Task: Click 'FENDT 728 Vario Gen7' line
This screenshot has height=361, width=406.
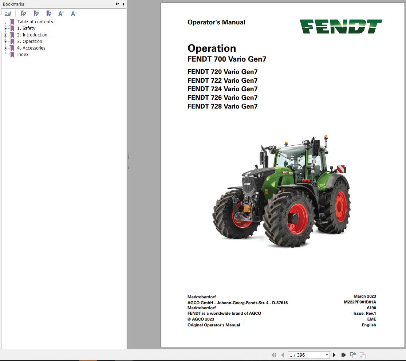Action: (222, 106)
